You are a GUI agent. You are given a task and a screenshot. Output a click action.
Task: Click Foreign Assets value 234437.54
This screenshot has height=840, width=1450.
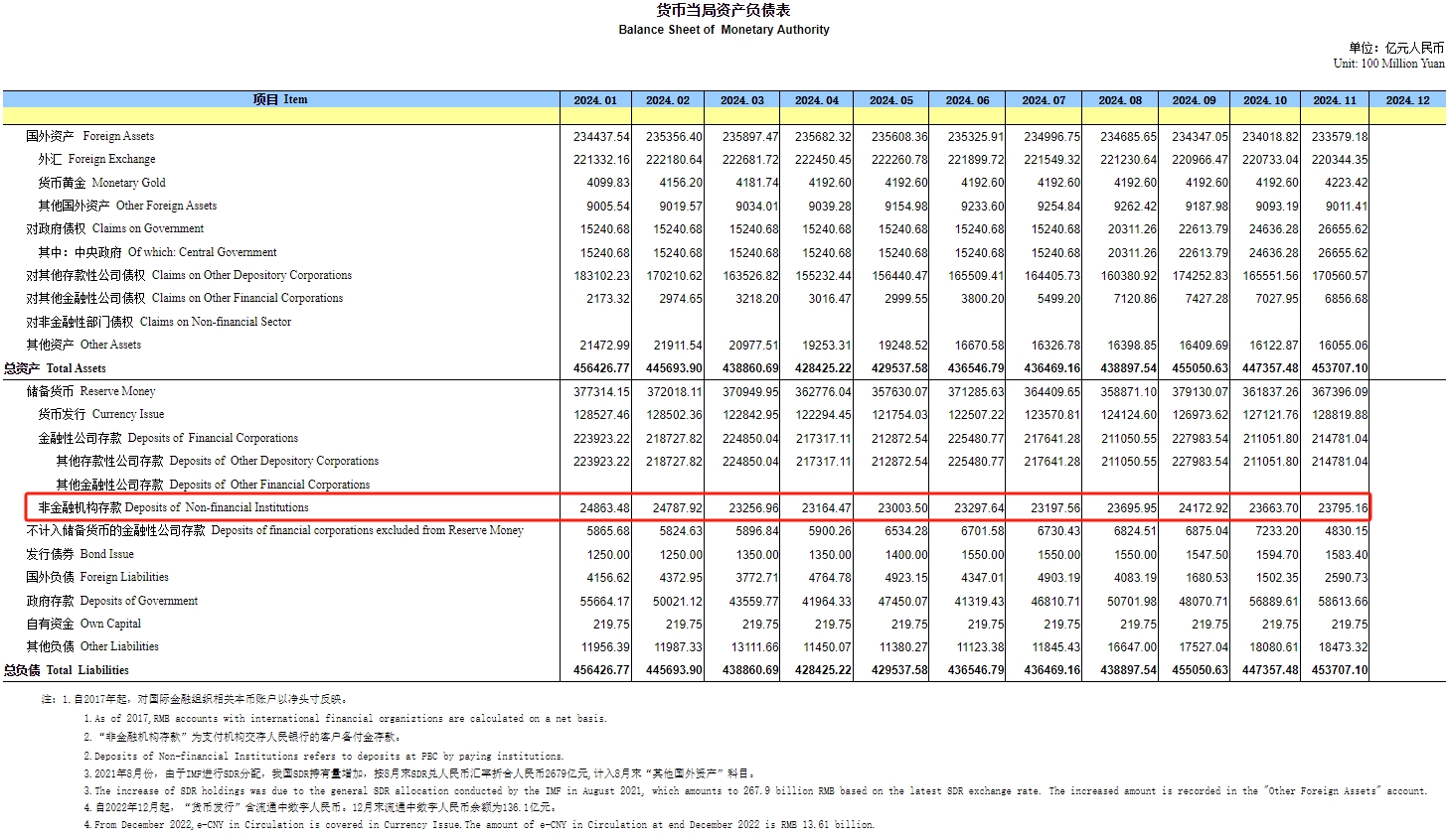pyautogui.click(x=601, y=137)
